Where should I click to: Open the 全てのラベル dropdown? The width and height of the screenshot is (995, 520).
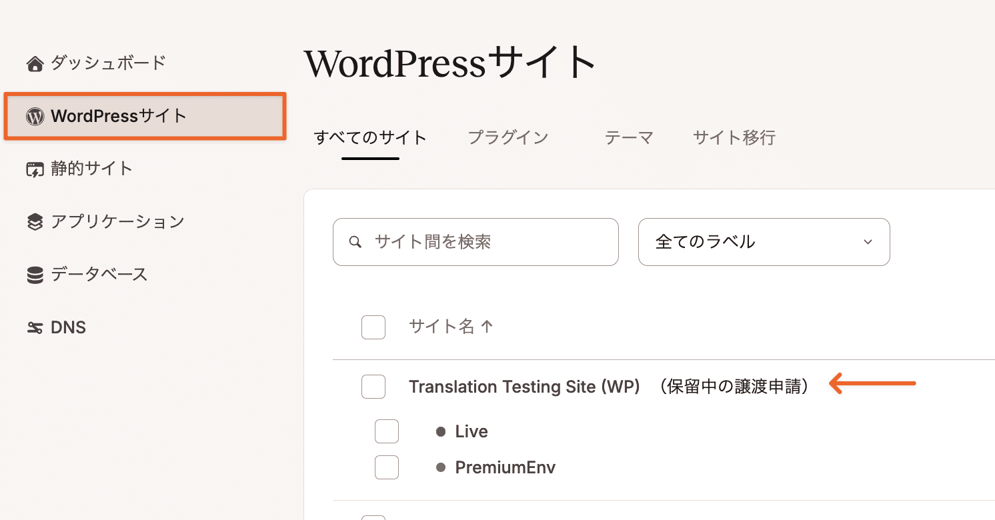tap(764, 242)
